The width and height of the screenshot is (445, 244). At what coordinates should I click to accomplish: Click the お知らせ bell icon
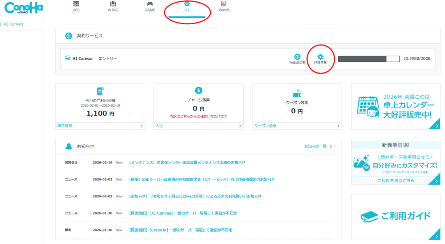[68, 146]
